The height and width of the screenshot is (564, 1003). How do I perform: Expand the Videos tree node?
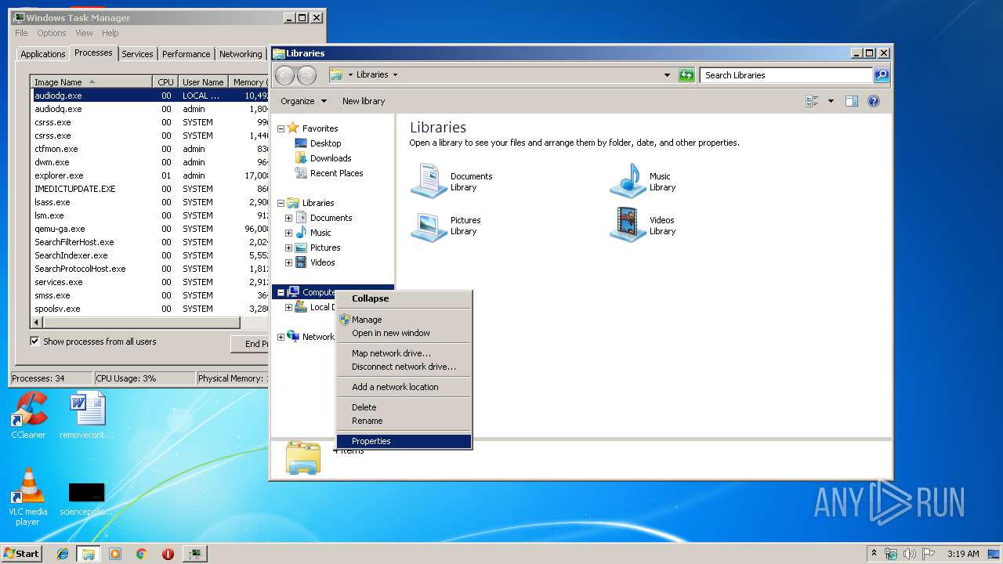288,262
